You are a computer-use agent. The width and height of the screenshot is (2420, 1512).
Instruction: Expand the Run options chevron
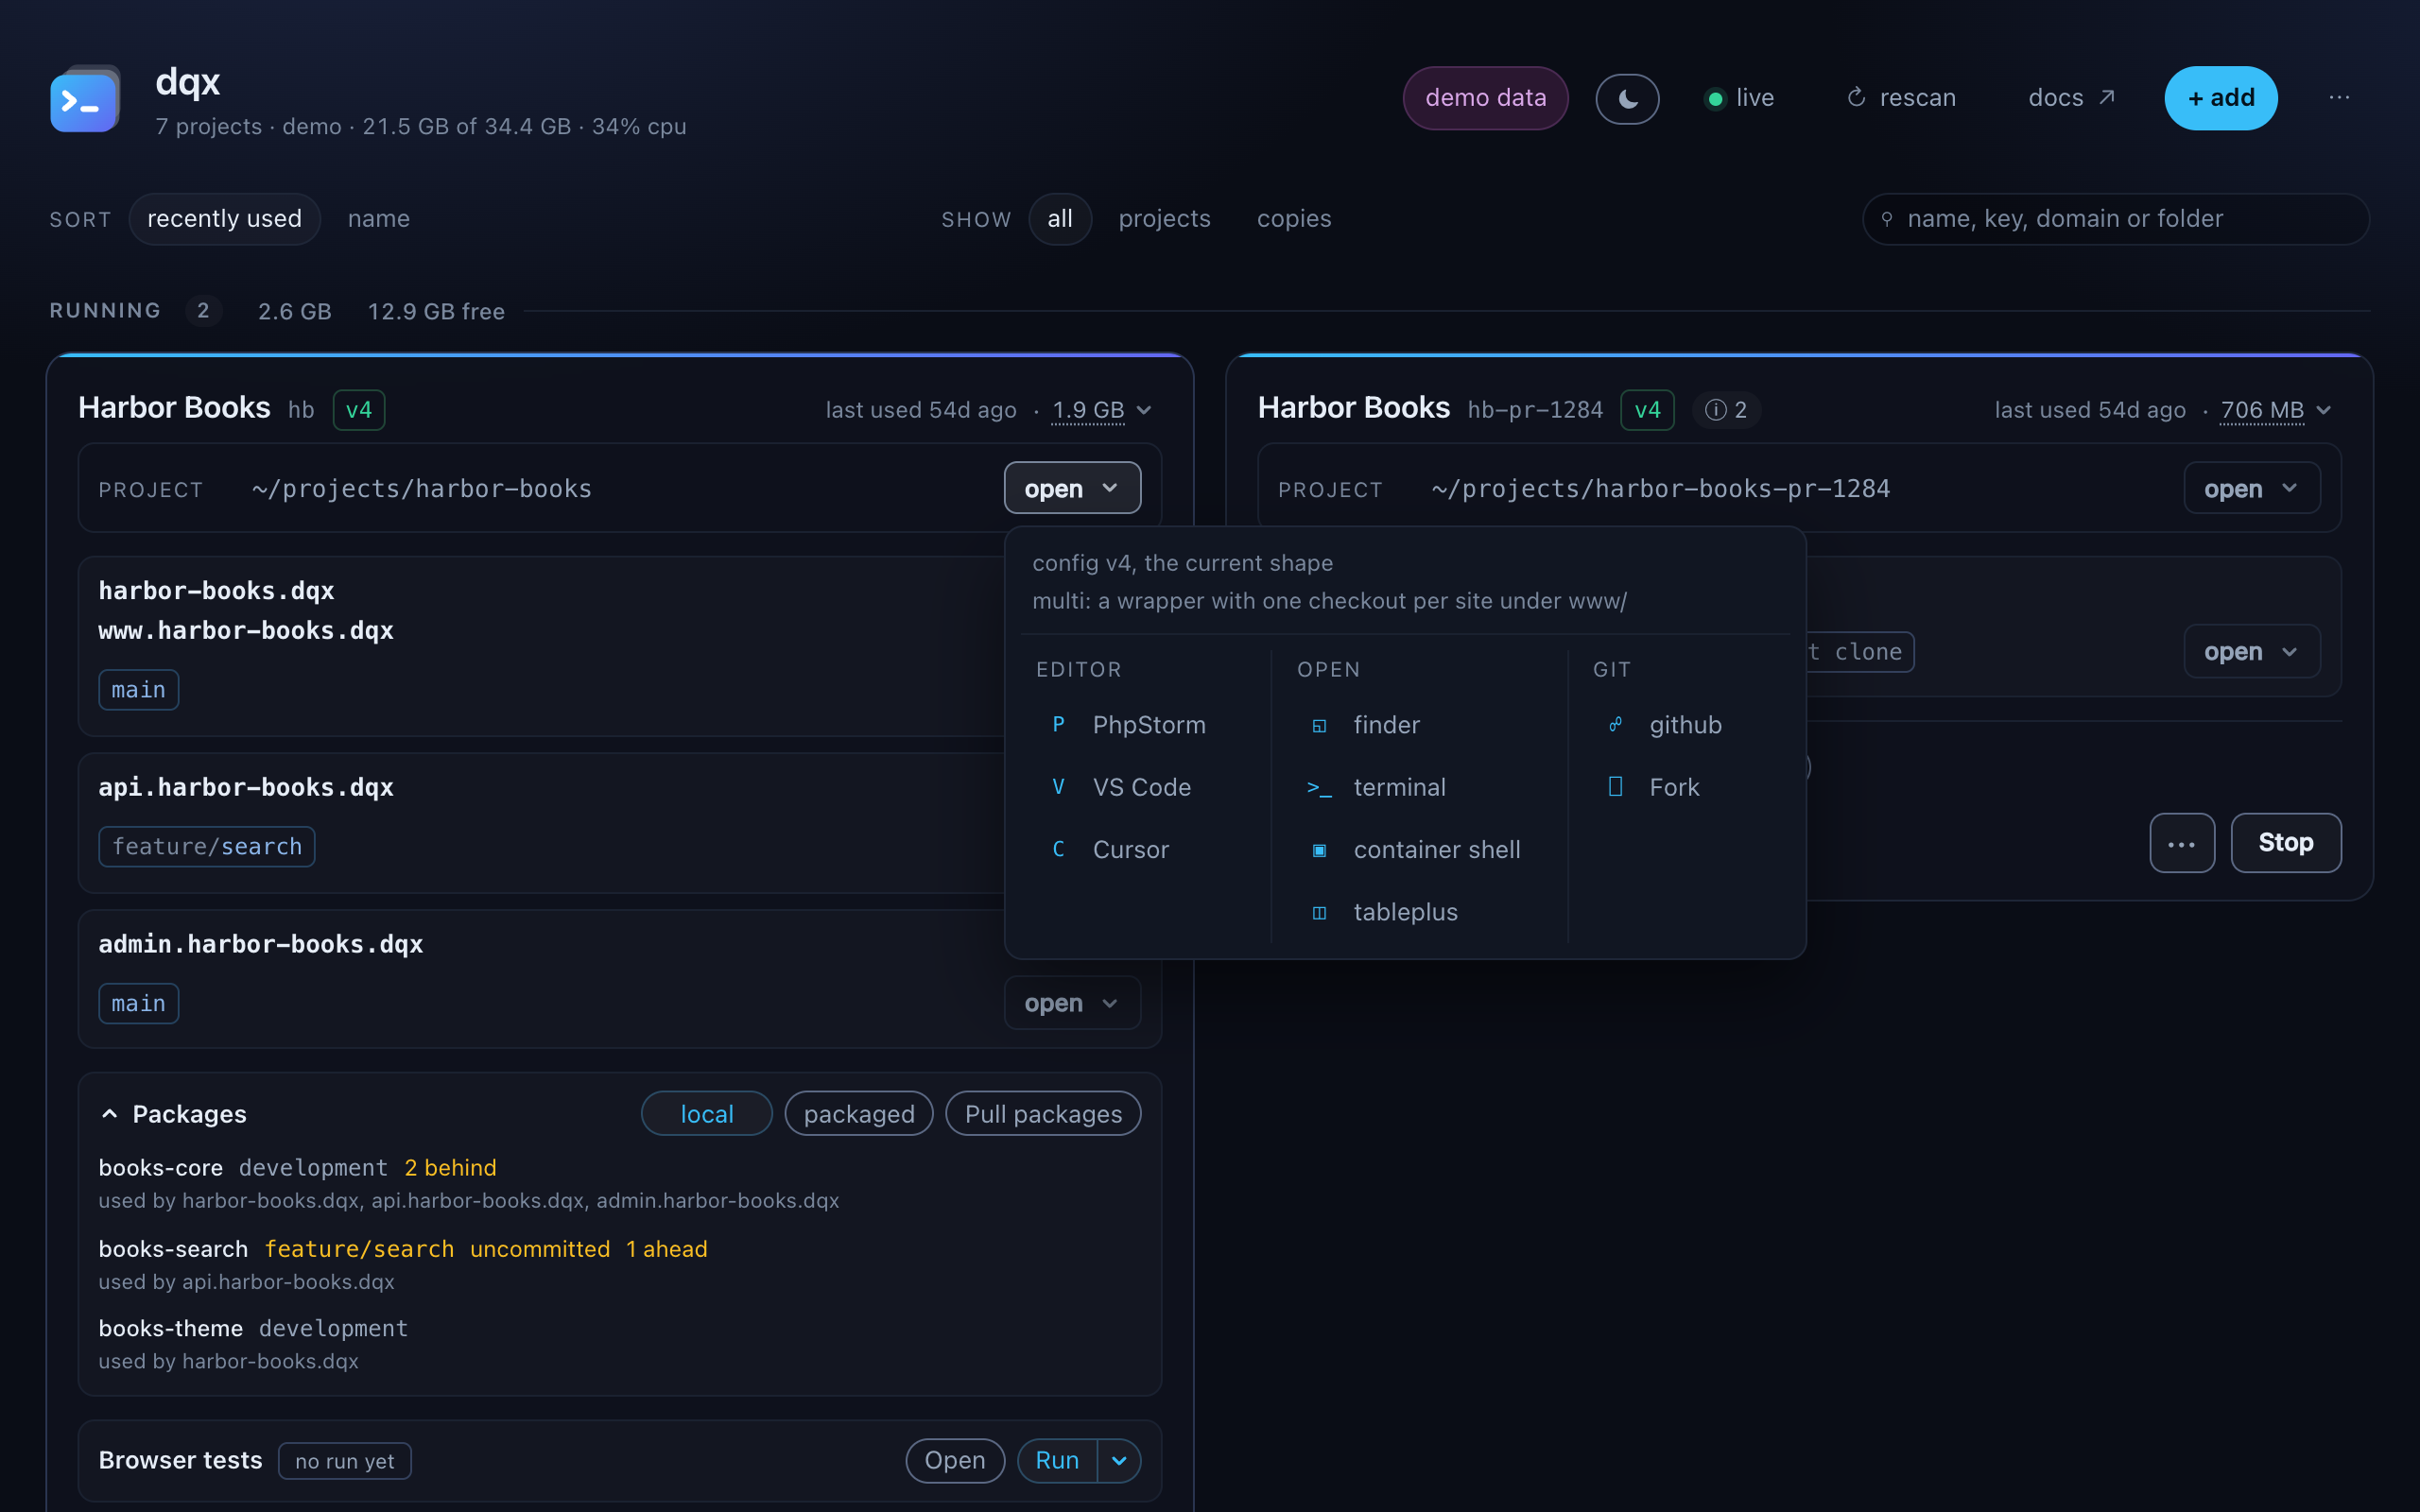pos(1119,1461)
